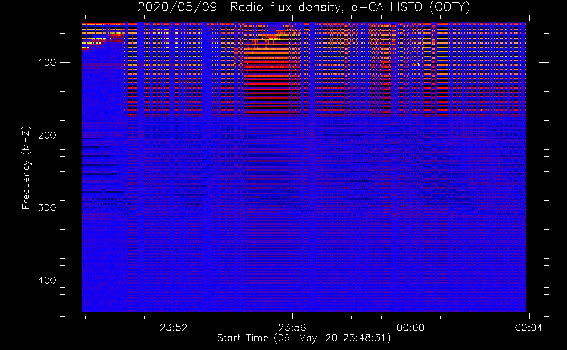Select the 'Frequency (MHZ)' axis label
This screenshot has height=350, width=567.
pyautogui.click(x=26, y=168)
